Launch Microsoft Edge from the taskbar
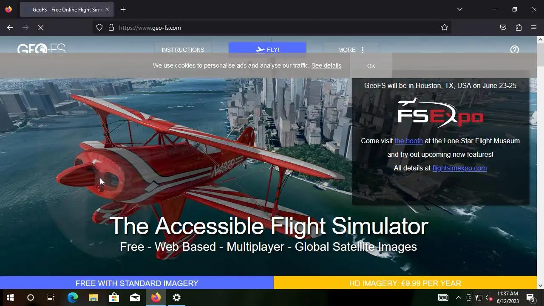The width and height of the screenshot is (544, 306). [x=73, y=297]
